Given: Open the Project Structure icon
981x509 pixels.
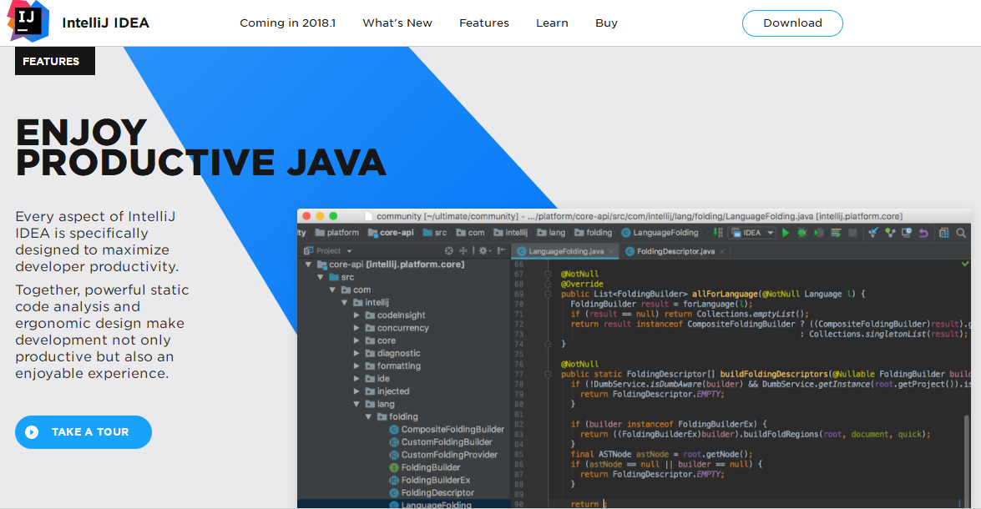Looking at the screenshot, I should coord(944,233).
